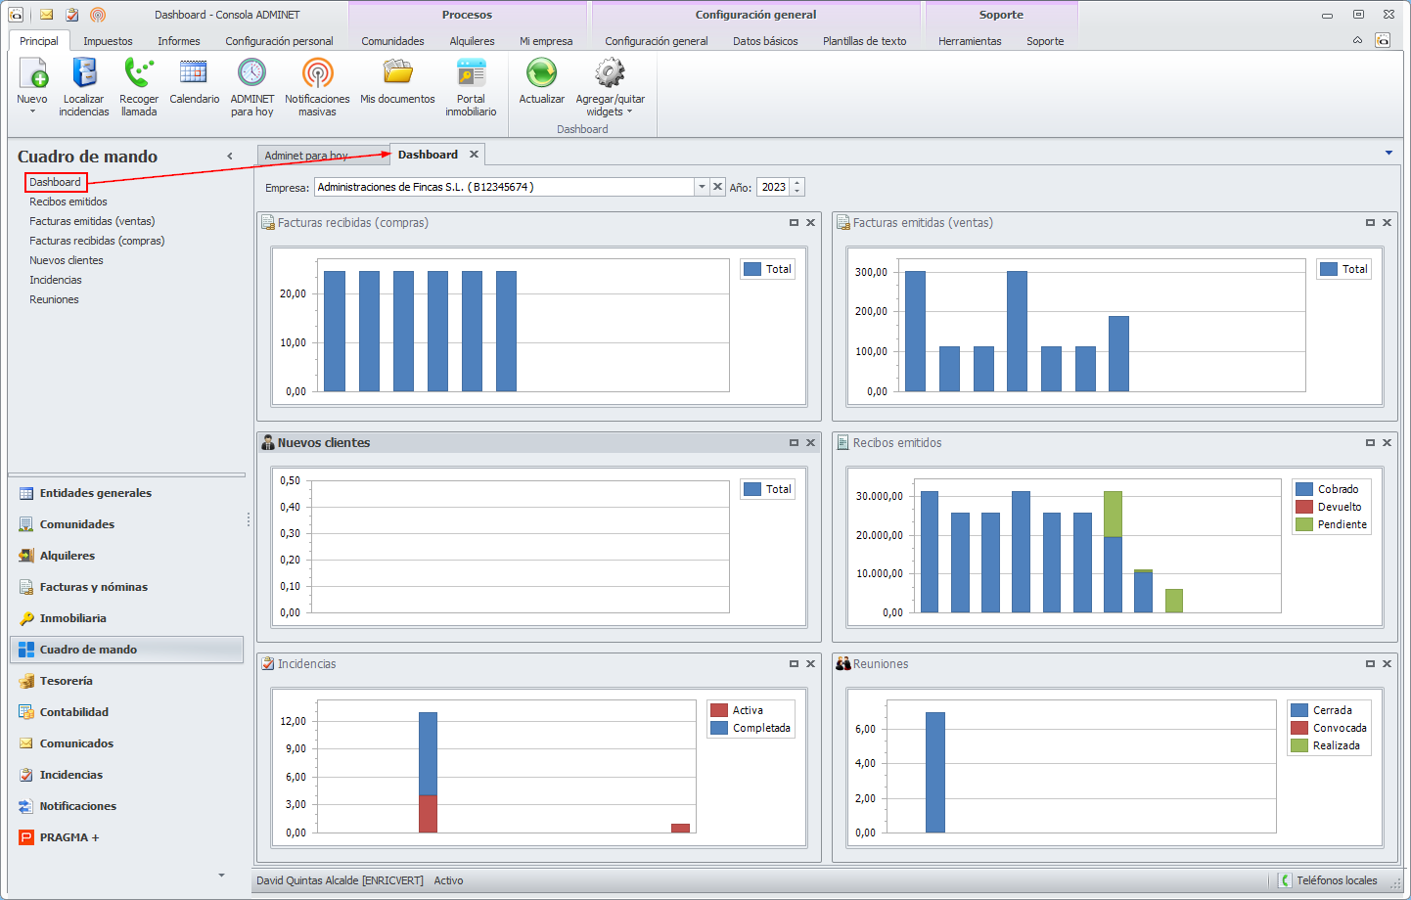Maximize the Facturas recibidas (compras) widget

[794, 223]
